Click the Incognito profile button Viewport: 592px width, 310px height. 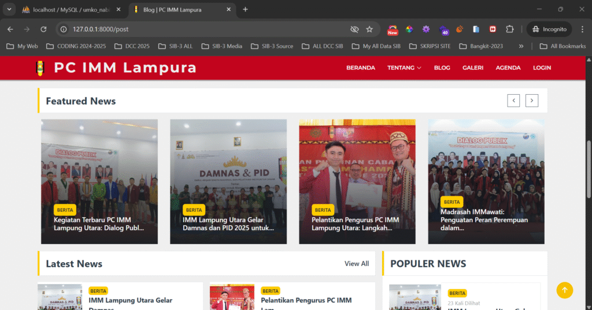(x=549, y=29)
